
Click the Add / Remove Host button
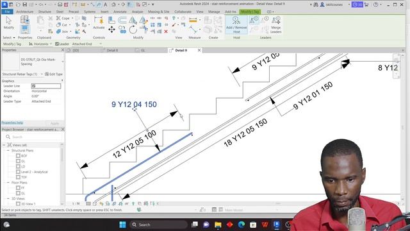click(236, 24)
